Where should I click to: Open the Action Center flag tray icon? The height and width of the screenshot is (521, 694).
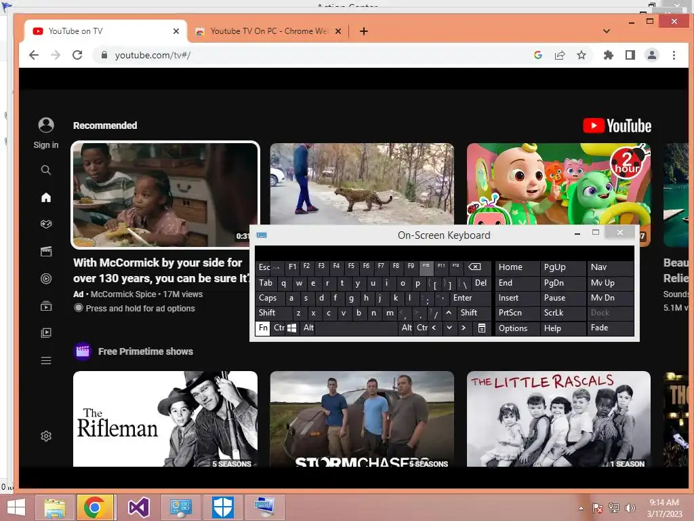[598, 508]
